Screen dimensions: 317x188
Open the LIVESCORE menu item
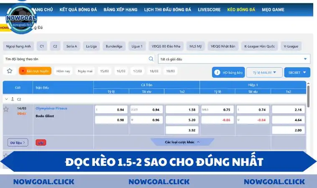coord(209,9)
